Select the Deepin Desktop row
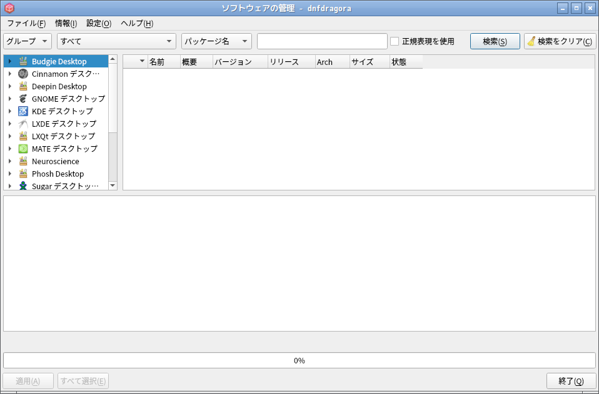This screenshot has height=394, width=599. (x=56, y=86)
